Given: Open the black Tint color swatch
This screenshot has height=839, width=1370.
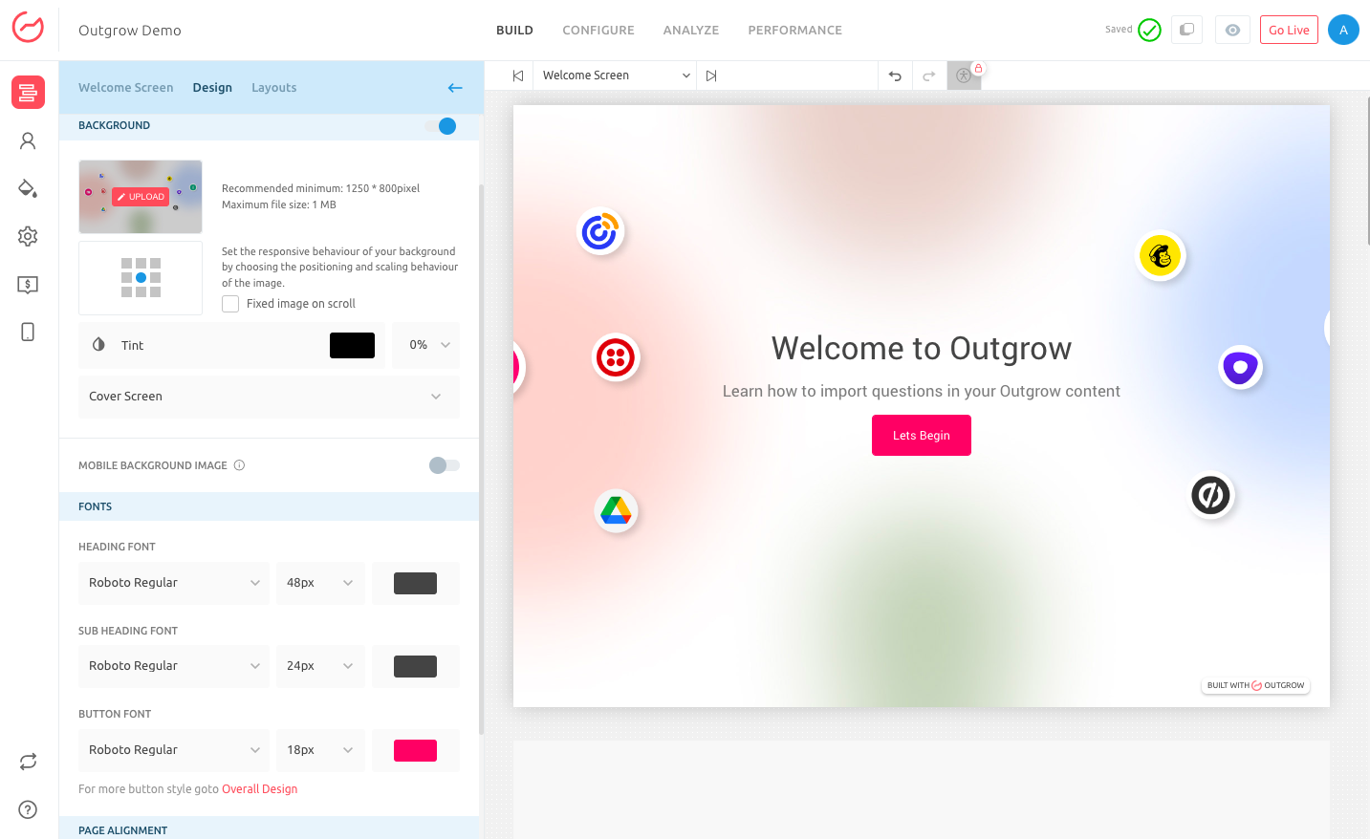Looking at the screenshot, I should pos(352,345).
